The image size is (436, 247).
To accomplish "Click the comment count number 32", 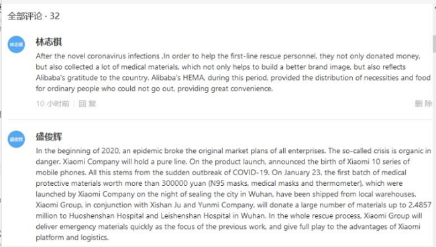I will coord(54,16).
